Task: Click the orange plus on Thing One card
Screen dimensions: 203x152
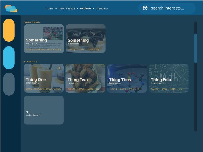Action: 59,68
